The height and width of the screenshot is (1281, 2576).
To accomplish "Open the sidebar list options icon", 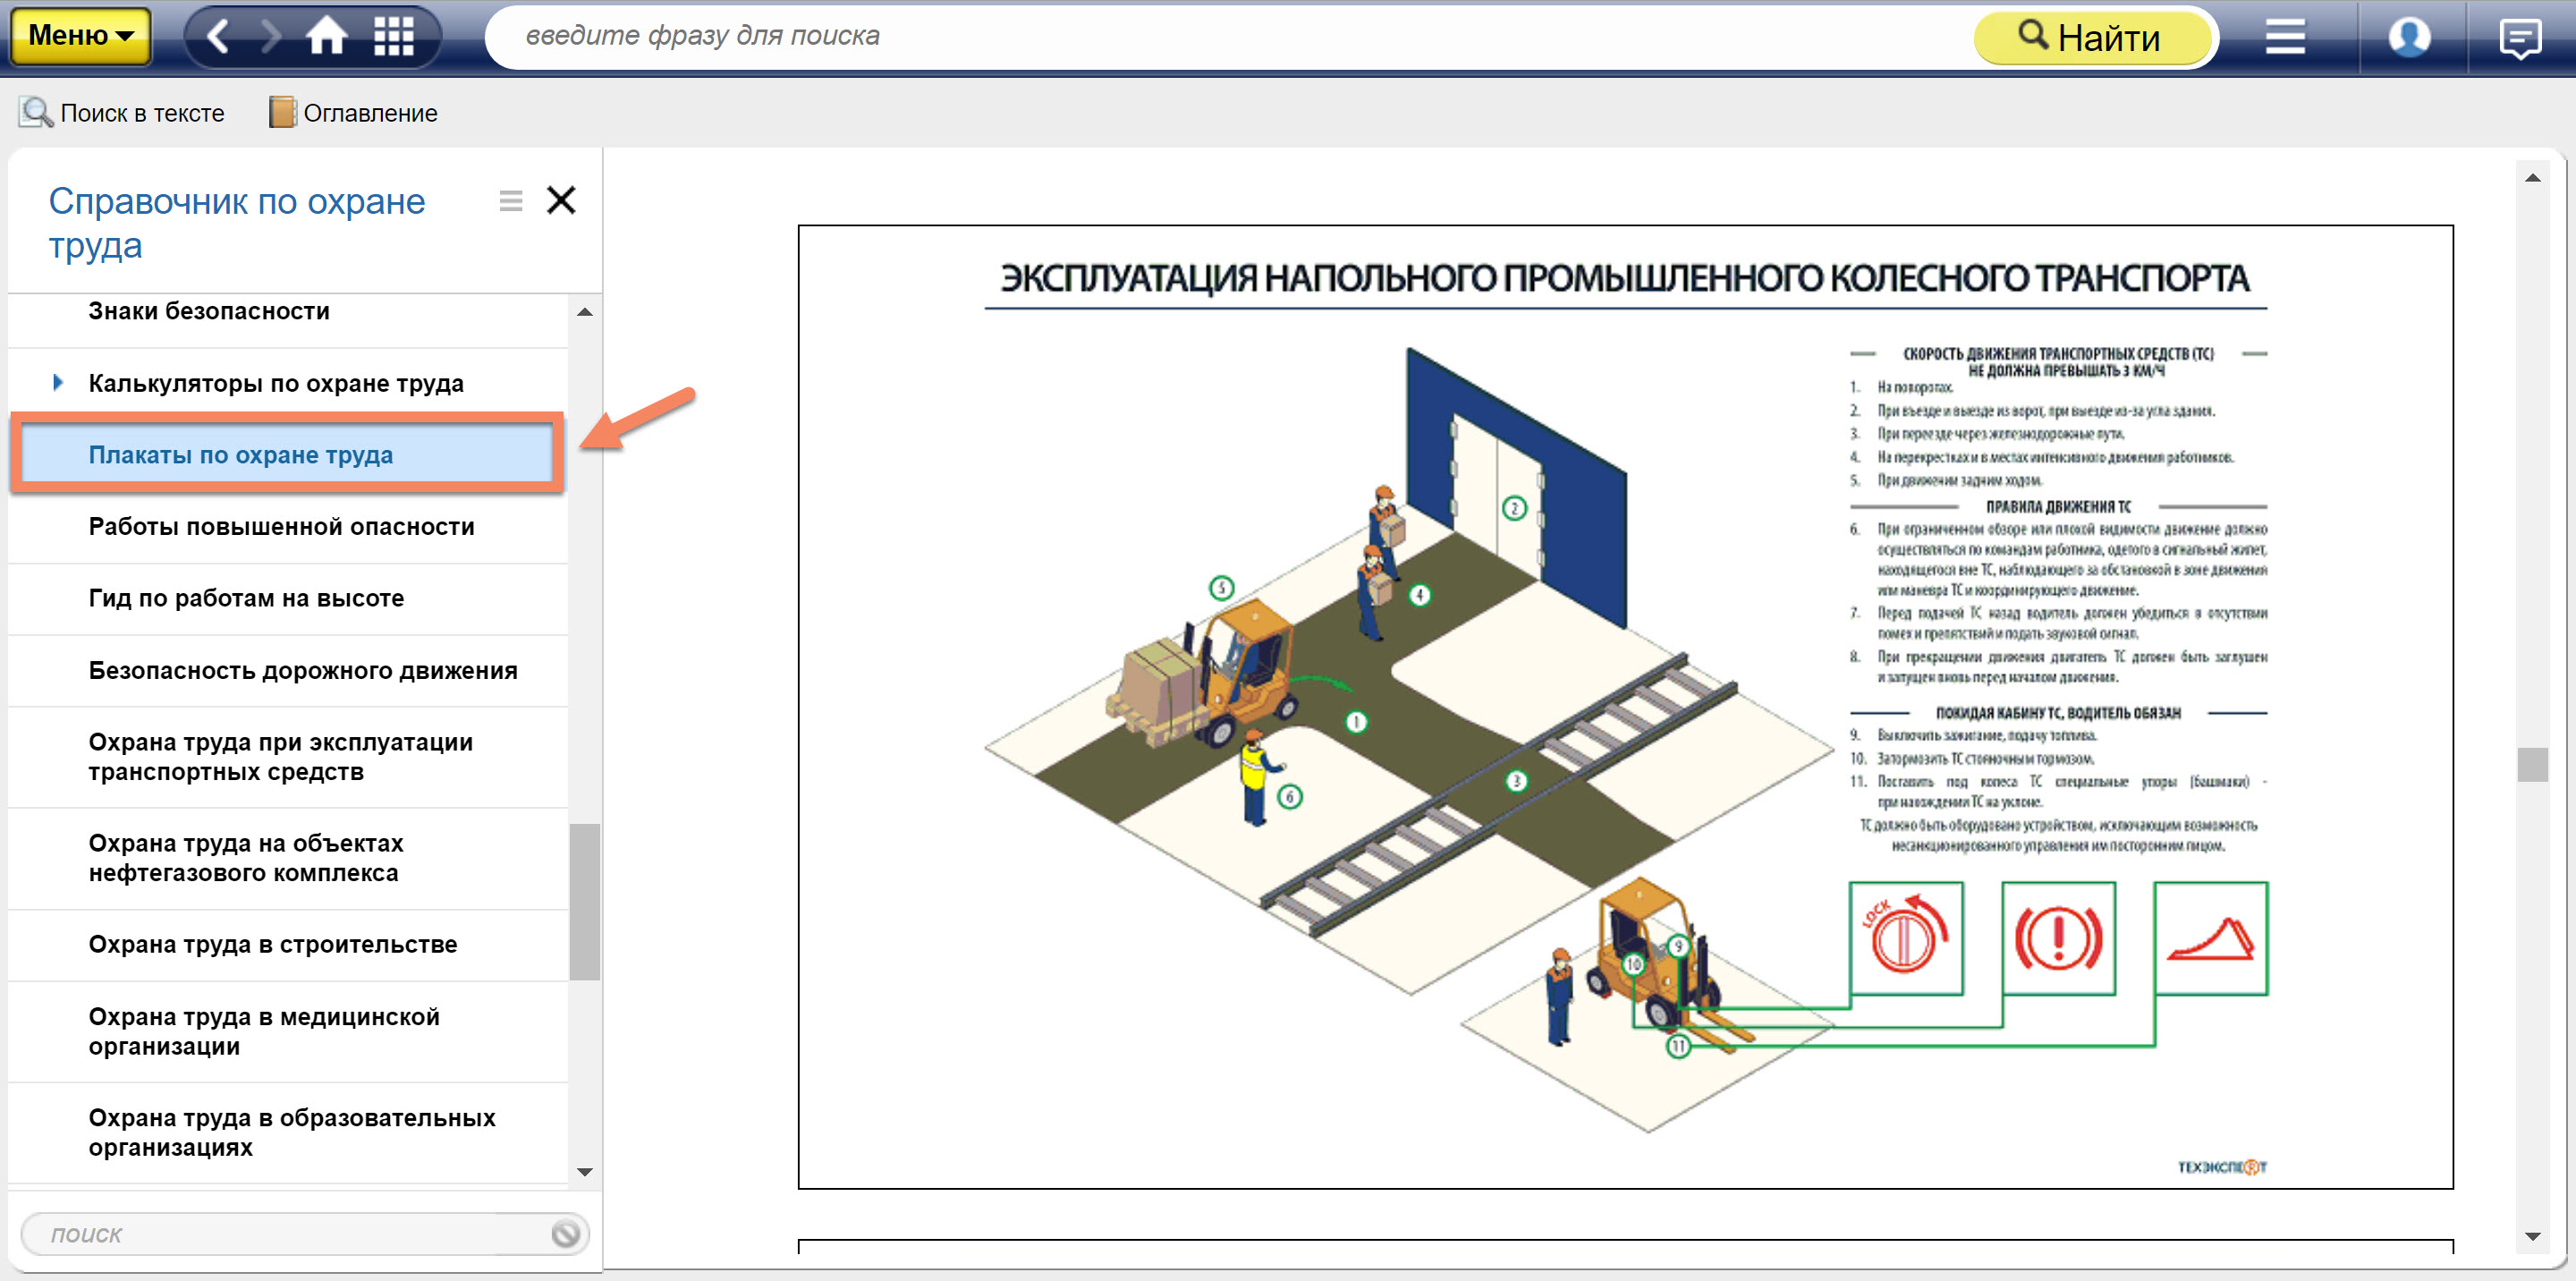I will (511, 201).
